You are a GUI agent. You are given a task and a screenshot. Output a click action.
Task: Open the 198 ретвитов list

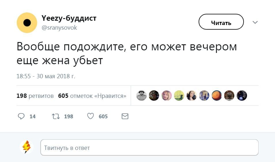point(35,96)
